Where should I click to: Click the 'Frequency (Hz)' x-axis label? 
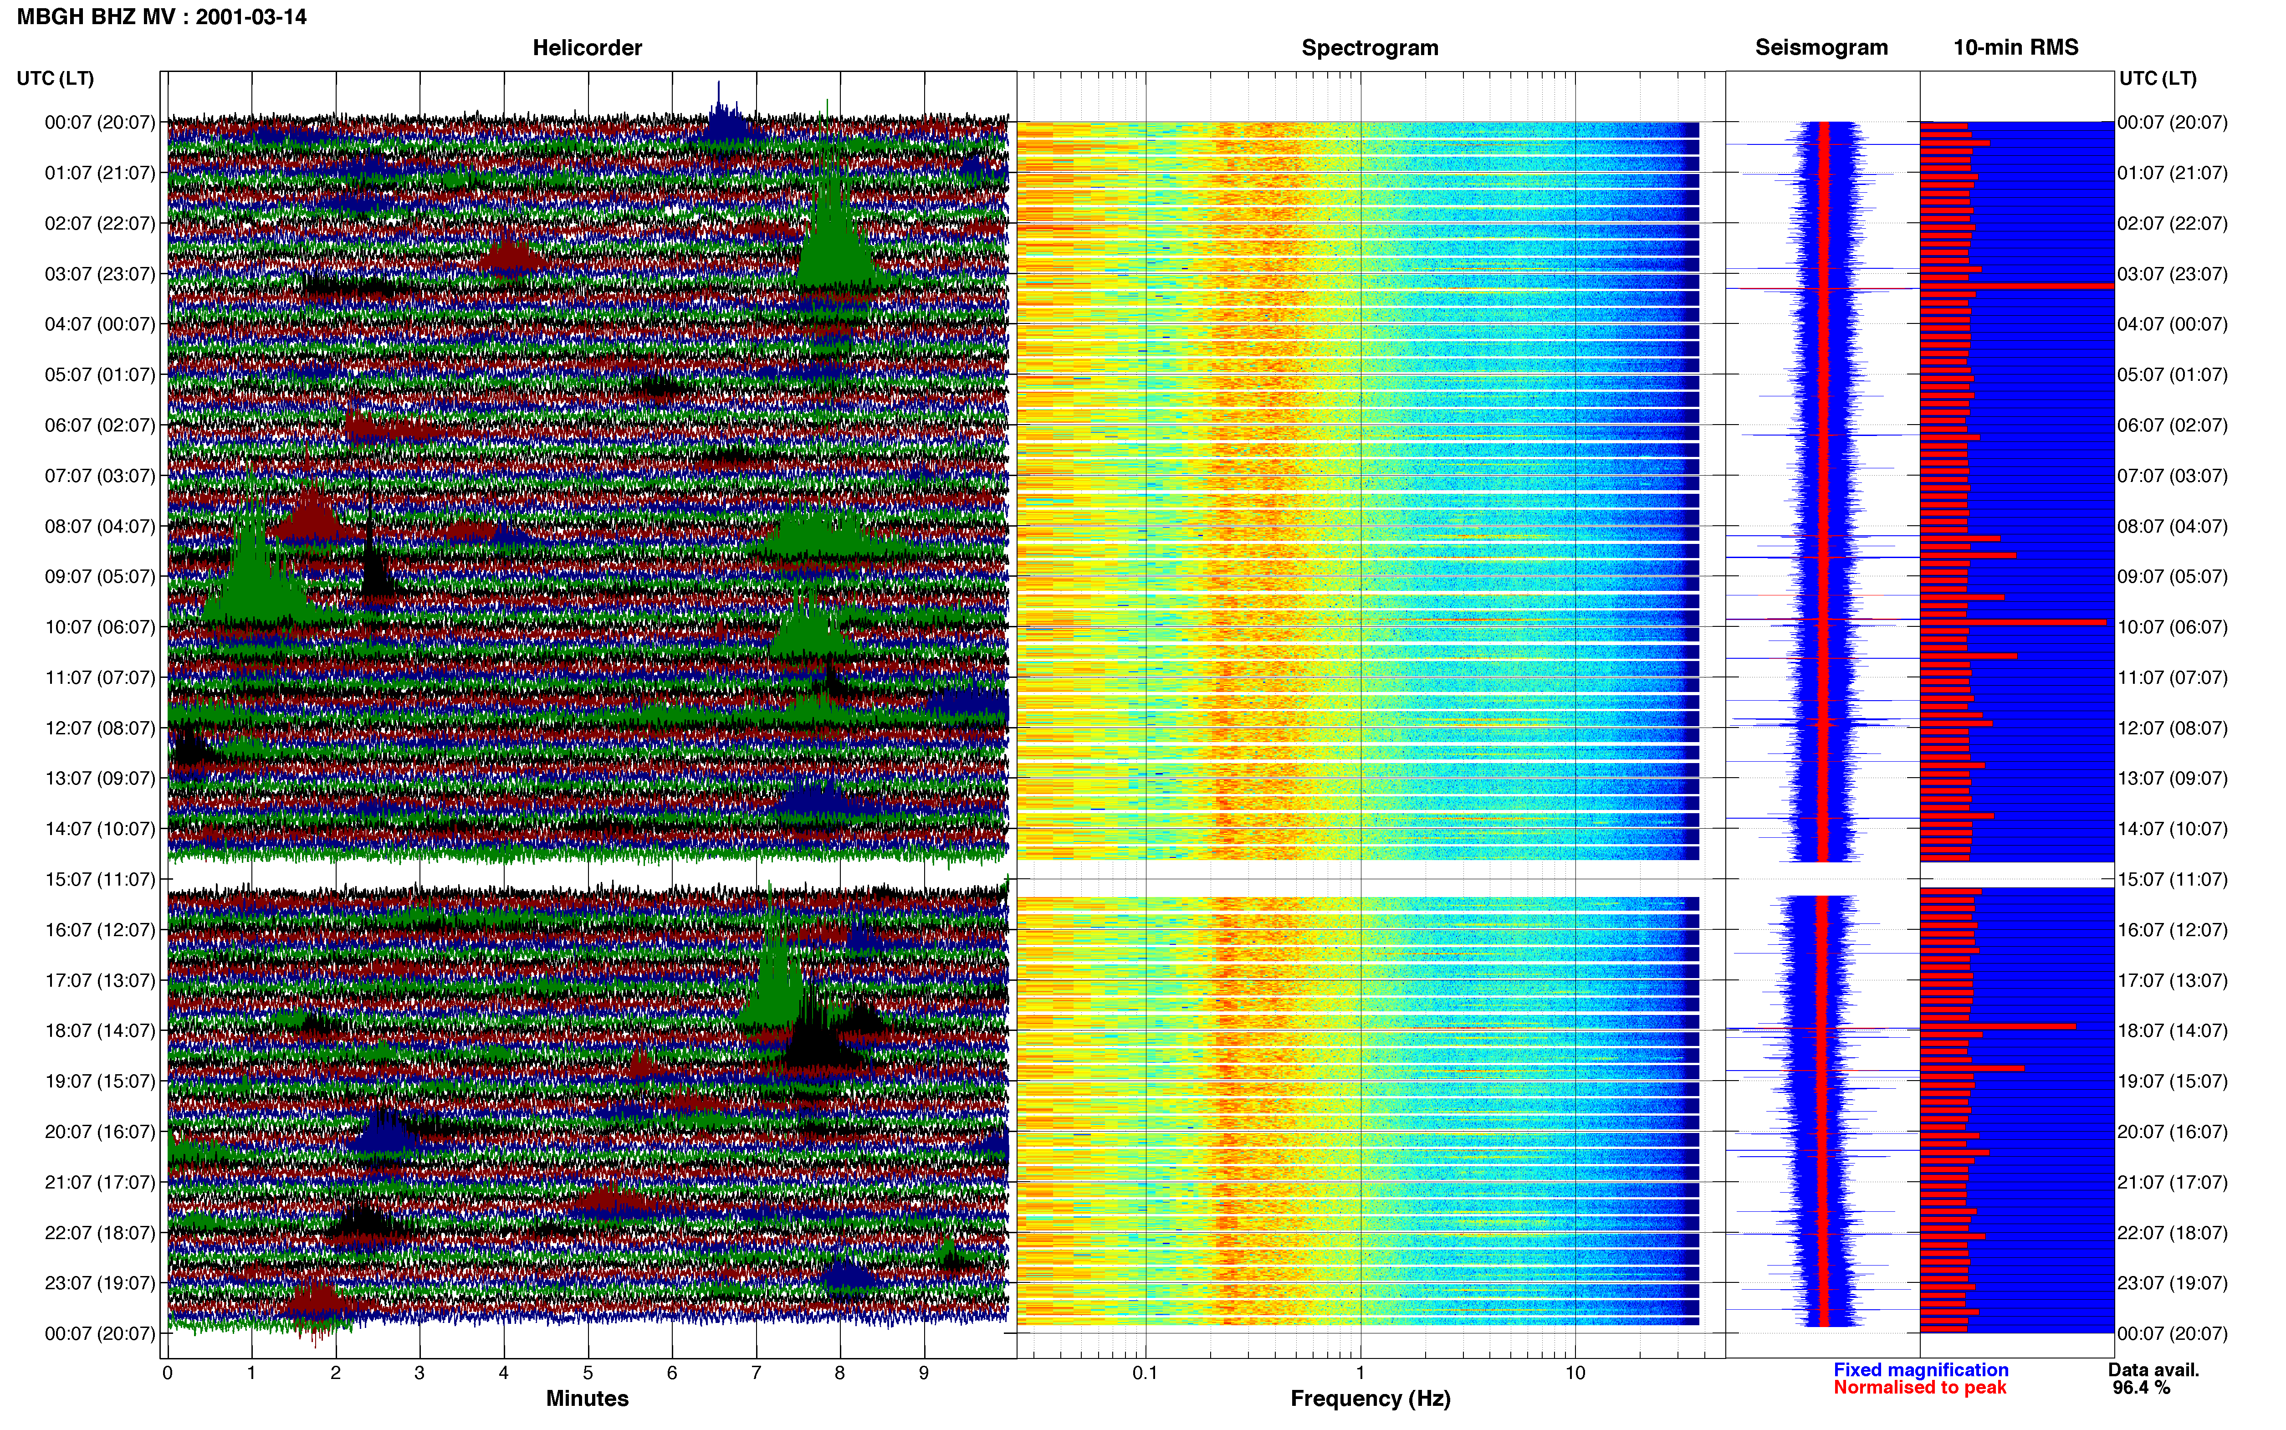1370,1399
